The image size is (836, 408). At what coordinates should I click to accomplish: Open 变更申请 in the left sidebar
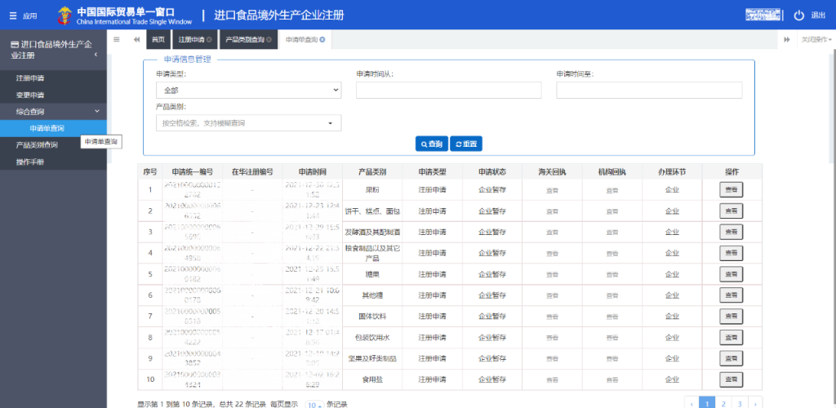click(x=30, y=95)
